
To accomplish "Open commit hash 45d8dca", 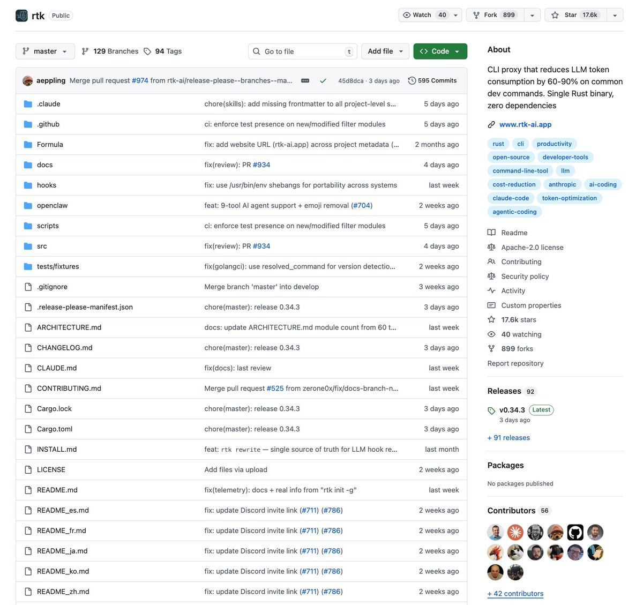I will tap(351, 81).
